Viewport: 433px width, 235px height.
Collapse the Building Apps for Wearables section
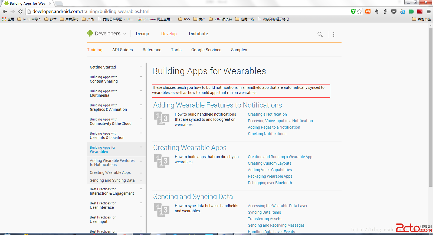(x=141, y=147)
